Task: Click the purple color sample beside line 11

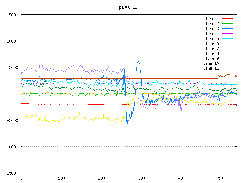Action: point(227,68)
